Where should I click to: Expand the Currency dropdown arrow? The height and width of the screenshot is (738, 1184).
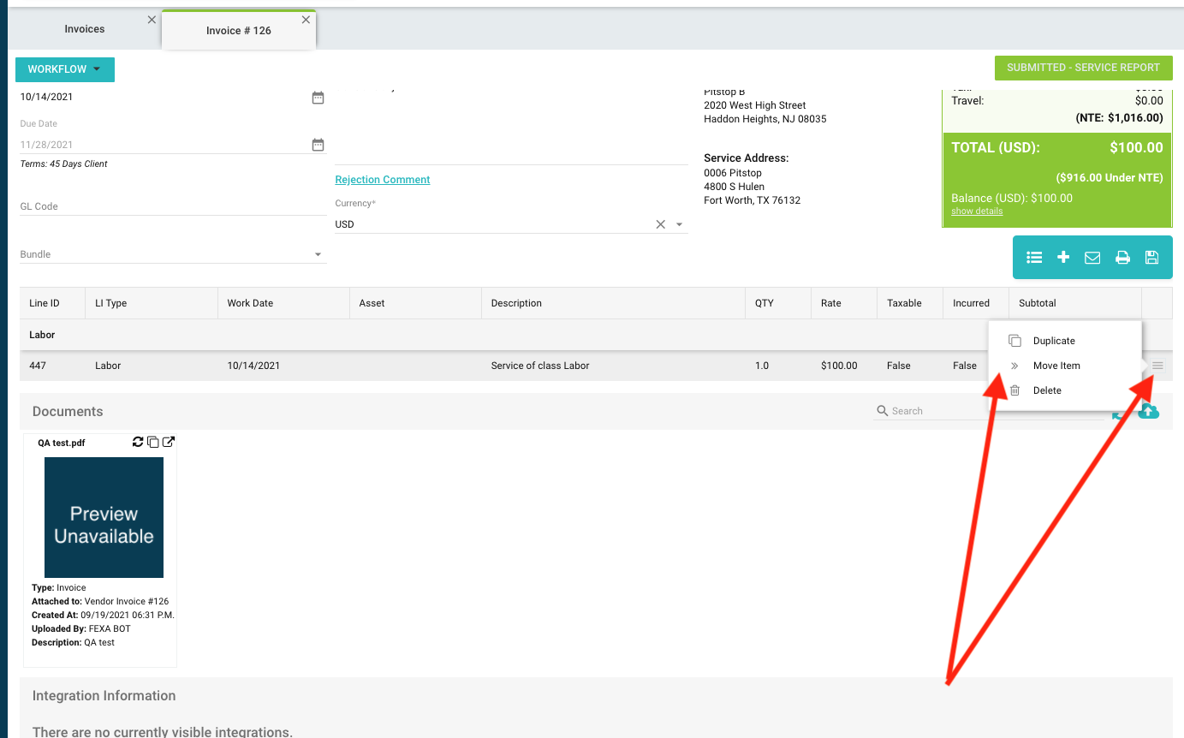680,224
